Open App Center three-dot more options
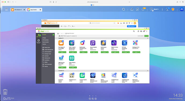Screen dimensions: 185x101 point(147,31)
